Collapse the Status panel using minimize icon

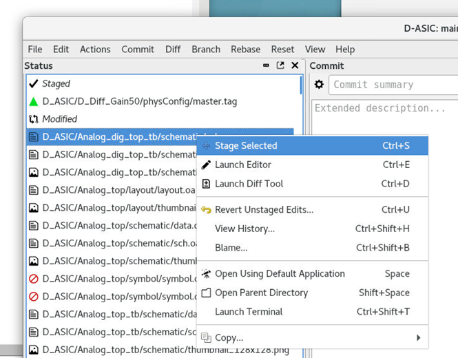[267, 66]
